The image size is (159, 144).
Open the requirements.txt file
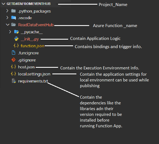33,81
